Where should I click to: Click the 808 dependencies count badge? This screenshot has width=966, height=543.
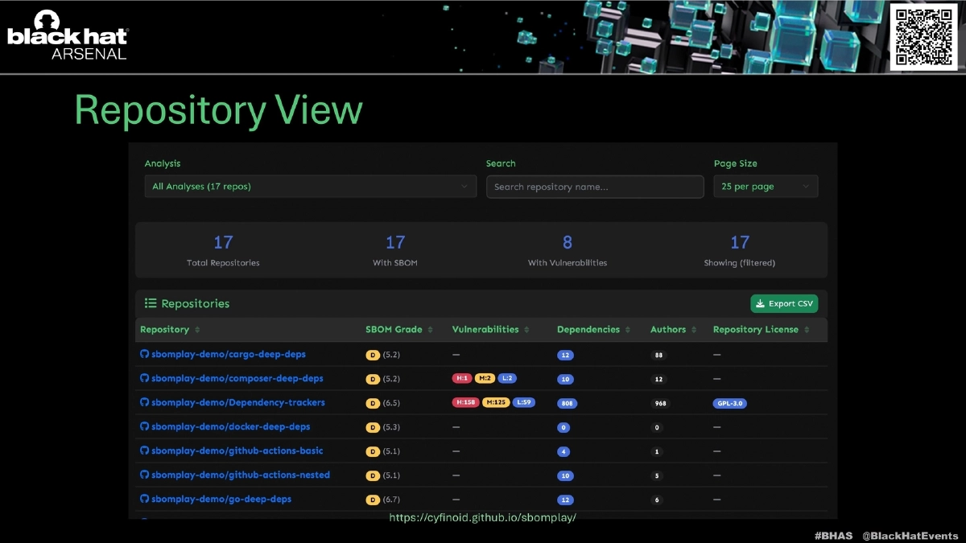(x=567, y=403)
